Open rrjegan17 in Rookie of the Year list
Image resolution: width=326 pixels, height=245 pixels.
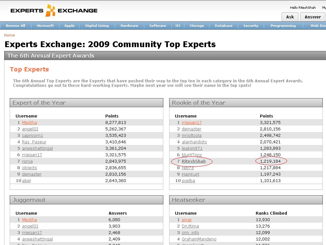click(x=192, y=122)
